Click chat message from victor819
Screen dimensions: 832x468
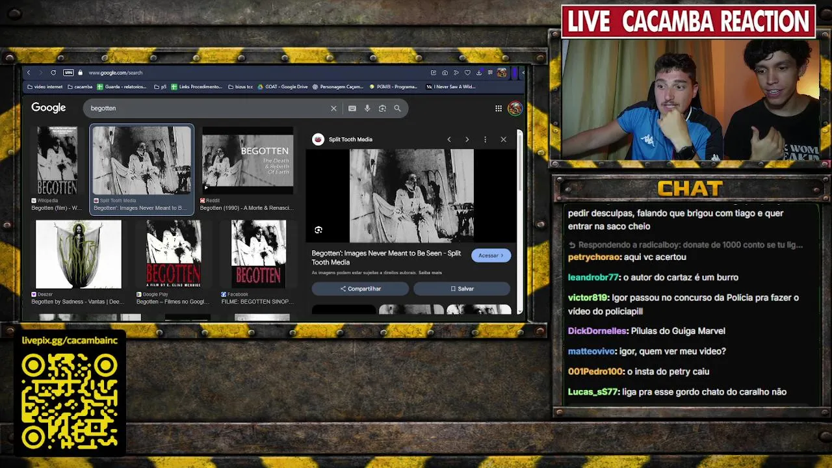coord(683,304)
